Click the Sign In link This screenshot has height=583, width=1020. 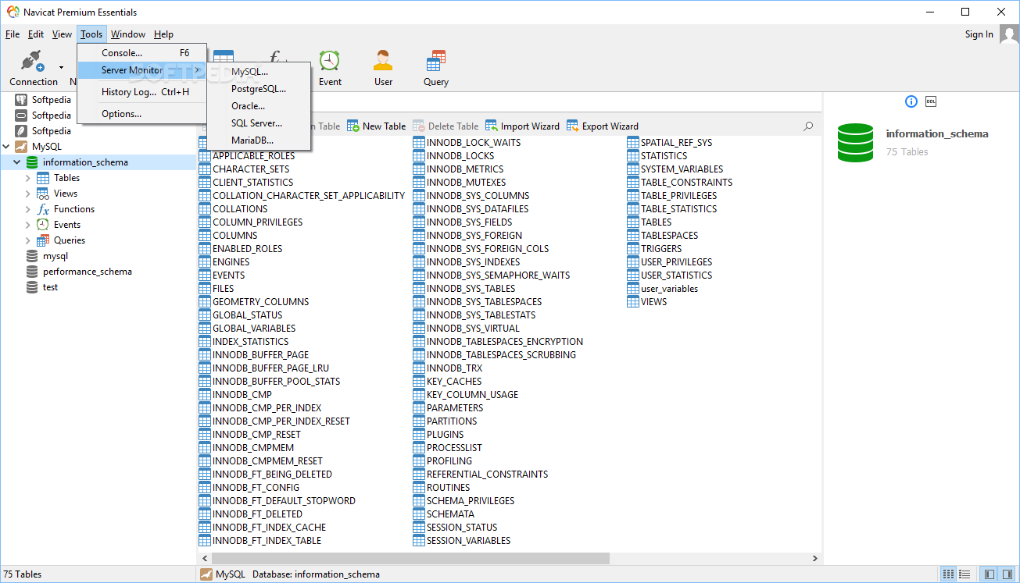click(979, 34)
